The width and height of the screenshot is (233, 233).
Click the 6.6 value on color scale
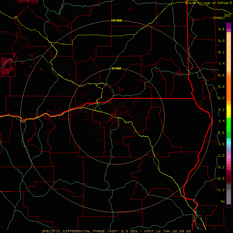(221, 75)
